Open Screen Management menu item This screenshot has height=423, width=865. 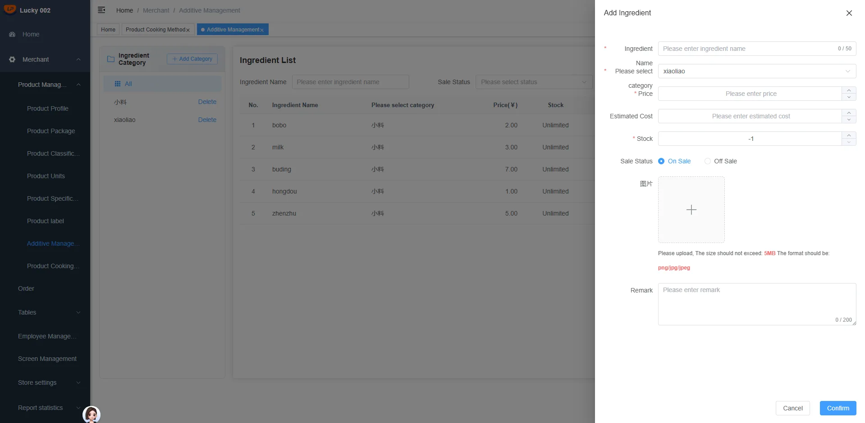click(47, 359)
